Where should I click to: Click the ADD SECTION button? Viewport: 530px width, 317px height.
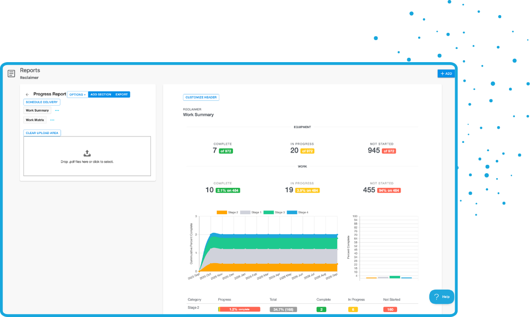(101, 94)
